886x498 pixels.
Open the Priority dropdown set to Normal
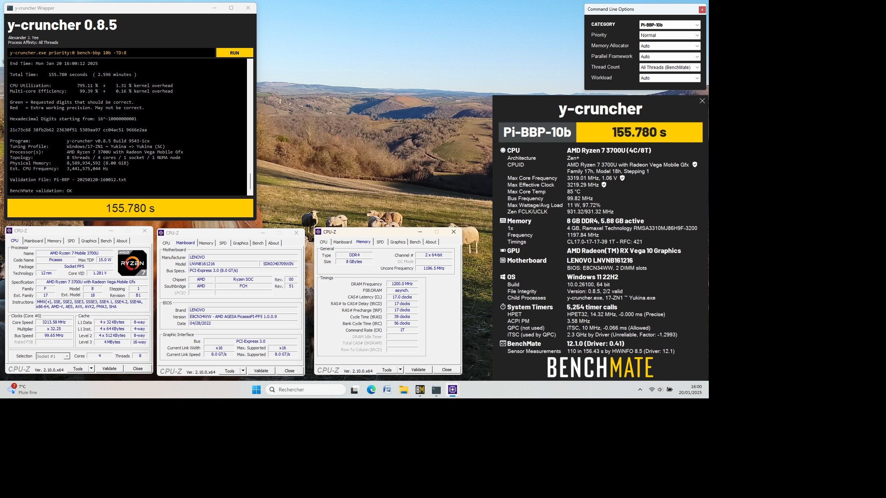pyautogui.click(x=670, y=35)
